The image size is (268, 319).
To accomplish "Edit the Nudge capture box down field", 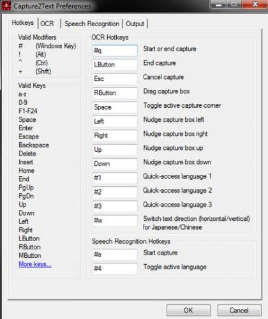I will (115, 164).
